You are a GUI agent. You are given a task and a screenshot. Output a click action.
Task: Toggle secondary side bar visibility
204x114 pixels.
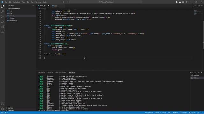coord(183,2)
